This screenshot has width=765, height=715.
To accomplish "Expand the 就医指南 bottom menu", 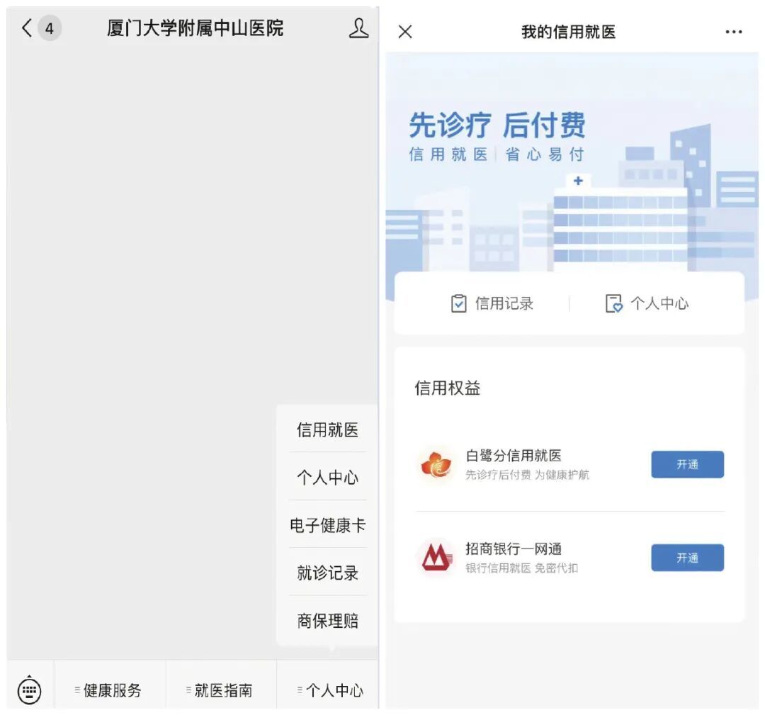I will [221, 690].
